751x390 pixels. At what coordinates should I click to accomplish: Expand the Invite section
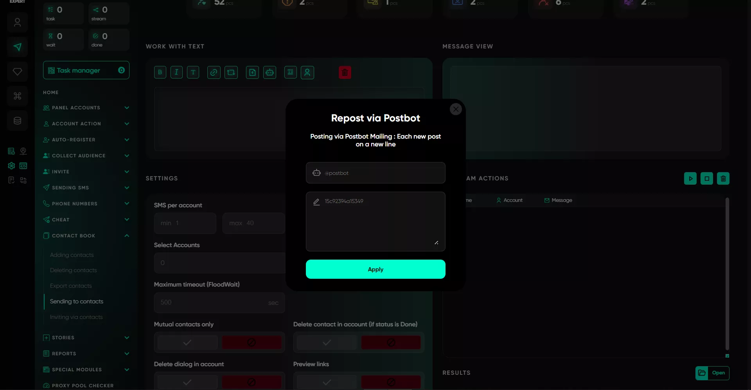click(86, 172)
